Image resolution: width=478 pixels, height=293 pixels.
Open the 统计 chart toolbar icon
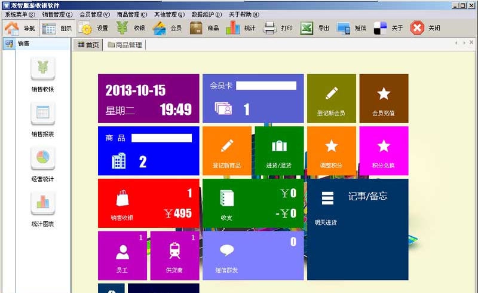[x=233, y=28]
